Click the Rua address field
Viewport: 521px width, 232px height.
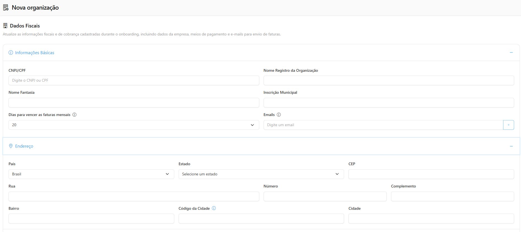pyautogui.click(x=134, y=196)
